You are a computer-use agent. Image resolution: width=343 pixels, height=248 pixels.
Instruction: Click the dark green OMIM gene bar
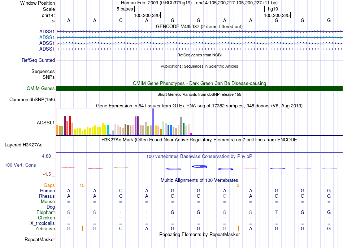click(x=199, y=88)
